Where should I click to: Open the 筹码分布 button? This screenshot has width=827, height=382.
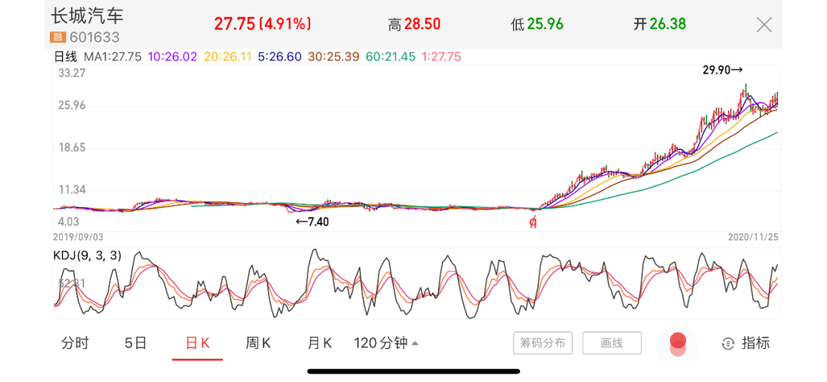coord(543,344)
